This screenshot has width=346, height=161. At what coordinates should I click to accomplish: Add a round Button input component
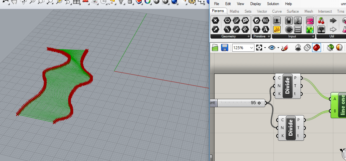pyautogui.click(x=289, y=29)
